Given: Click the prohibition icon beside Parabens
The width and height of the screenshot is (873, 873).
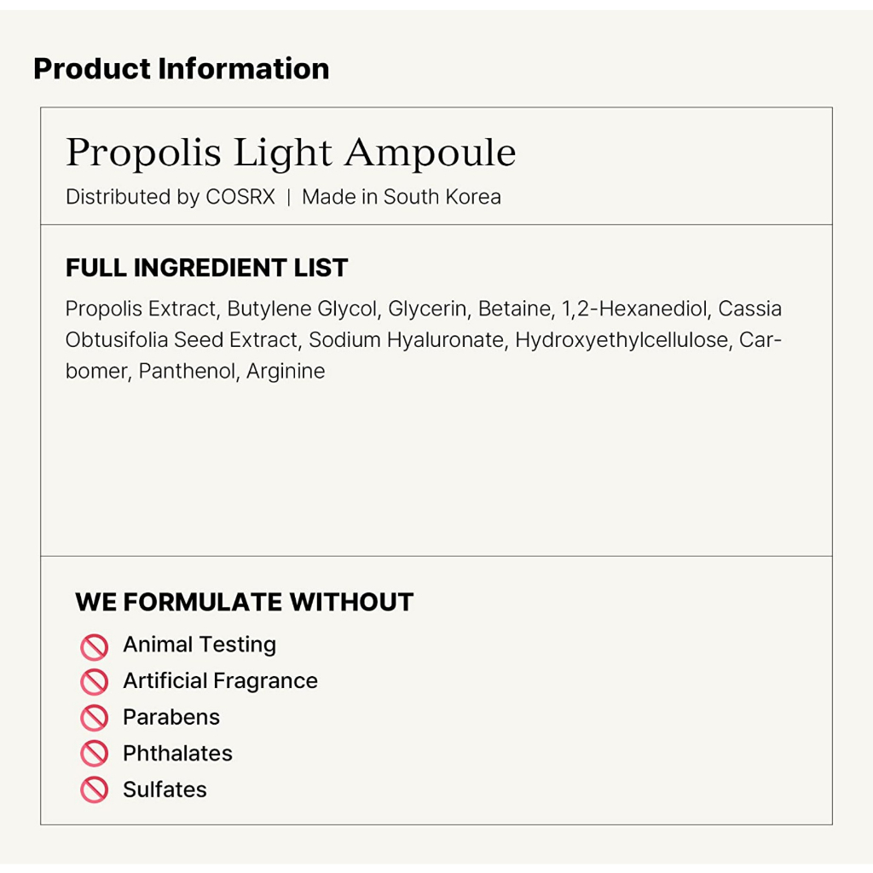Looking at the screenshot, I should point(94,718).
